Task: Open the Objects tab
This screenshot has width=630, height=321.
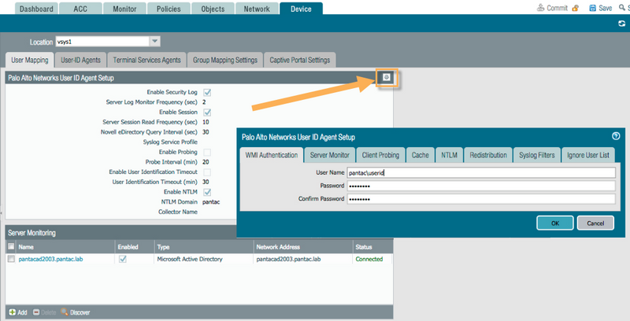Action: click(x=213, y=9)
